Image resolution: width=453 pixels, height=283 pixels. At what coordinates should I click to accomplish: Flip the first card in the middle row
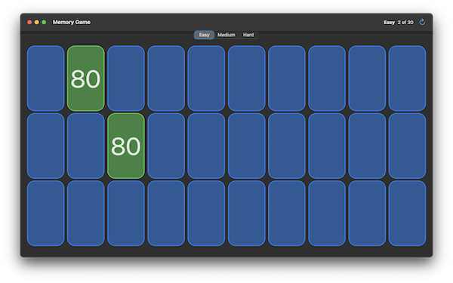[x=45, y=146]
